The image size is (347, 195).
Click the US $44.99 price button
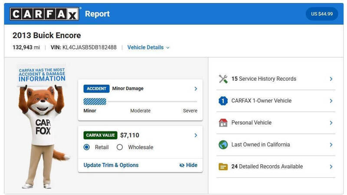point(322,14)
